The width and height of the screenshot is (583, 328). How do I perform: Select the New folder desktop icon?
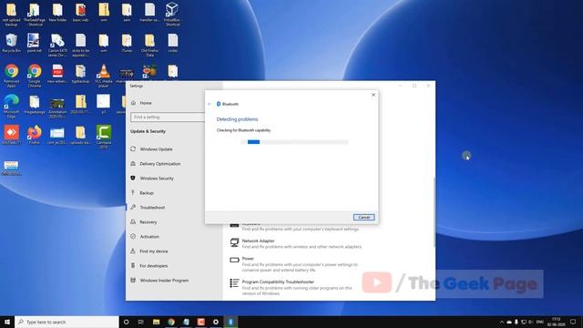click(57, 12)
